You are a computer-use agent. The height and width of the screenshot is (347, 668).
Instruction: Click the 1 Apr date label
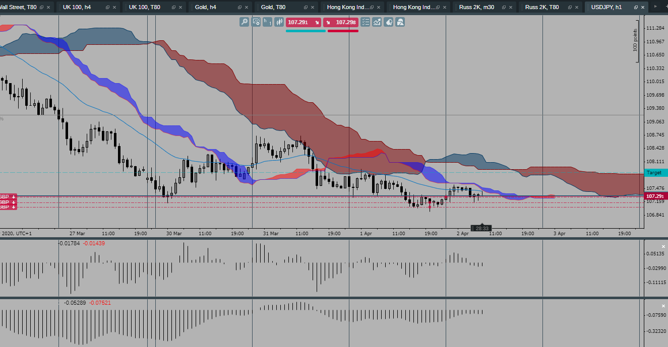[366, 234]
